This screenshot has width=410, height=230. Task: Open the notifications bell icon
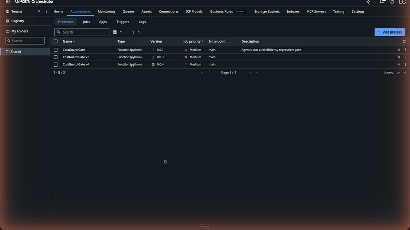382,2
